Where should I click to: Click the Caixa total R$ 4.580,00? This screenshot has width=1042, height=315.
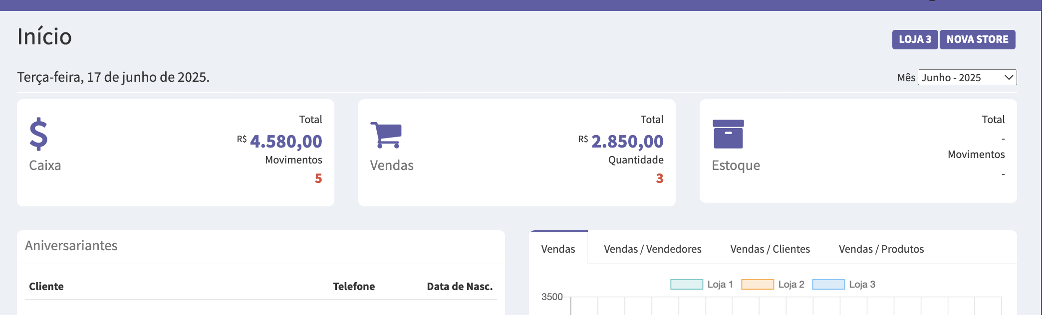point(285,142)
